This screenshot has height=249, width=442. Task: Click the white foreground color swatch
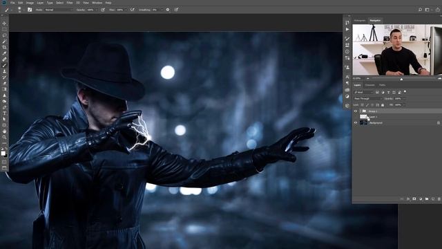point(3,154)
